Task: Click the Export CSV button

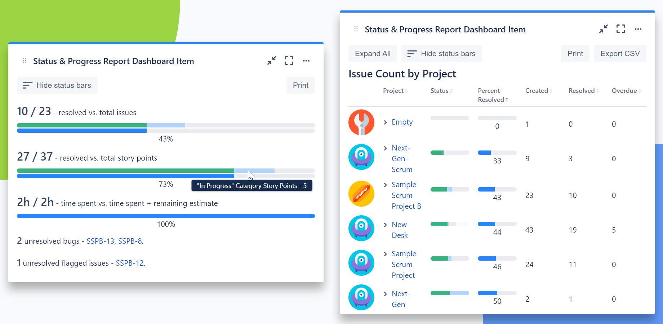Action: [x=620, y=54]
